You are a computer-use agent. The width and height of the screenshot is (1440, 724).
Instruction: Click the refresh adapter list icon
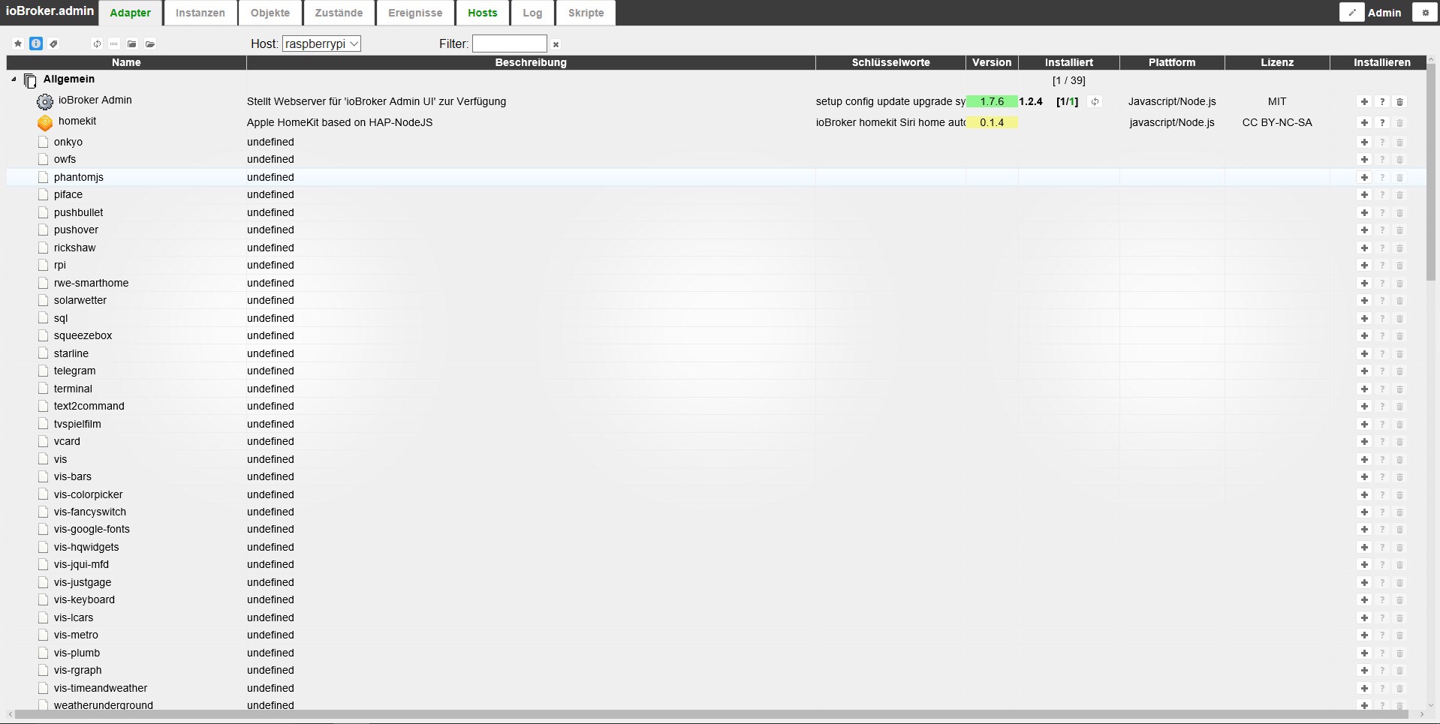pos(97,44)
